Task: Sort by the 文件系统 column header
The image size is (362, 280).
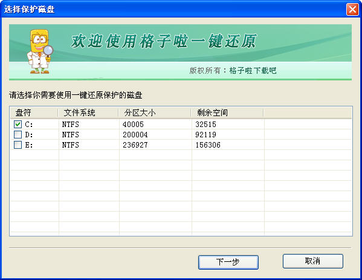Action: (x=88, y=112)
